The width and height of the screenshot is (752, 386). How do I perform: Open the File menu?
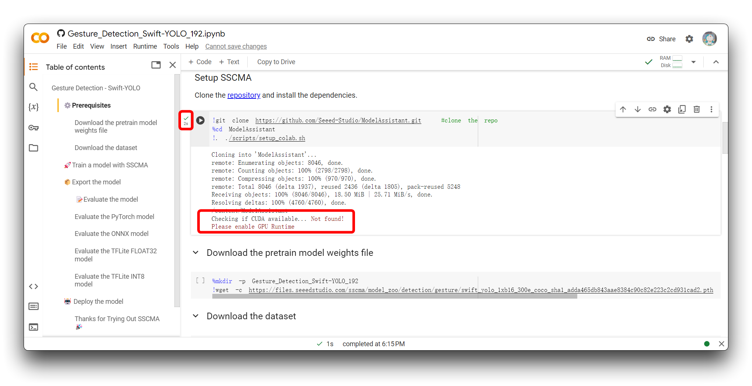62,46
